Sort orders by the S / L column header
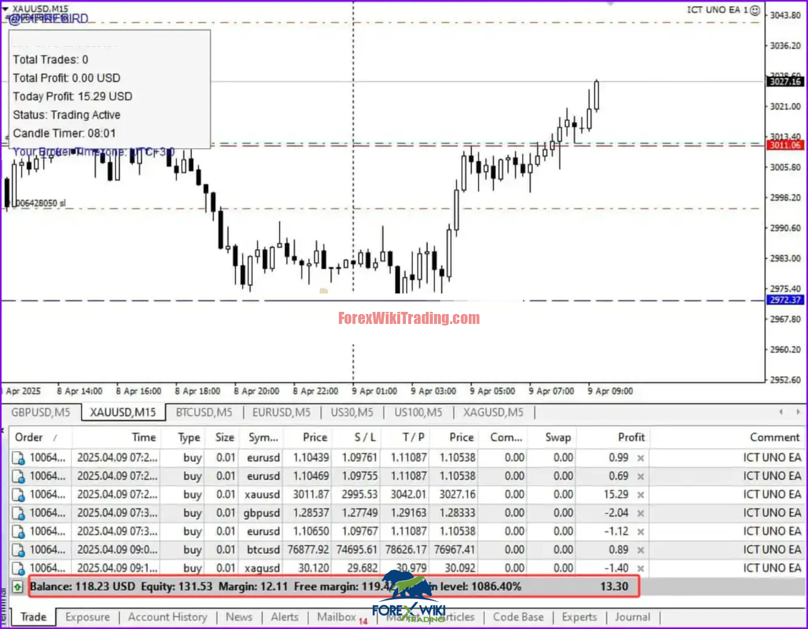 355,438
